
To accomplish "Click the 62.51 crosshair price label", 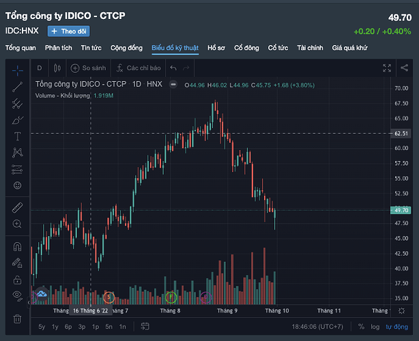I will point(401,133).
